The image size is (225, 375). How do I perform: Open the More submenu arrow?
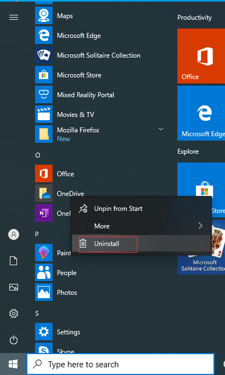tap(200, 226)
